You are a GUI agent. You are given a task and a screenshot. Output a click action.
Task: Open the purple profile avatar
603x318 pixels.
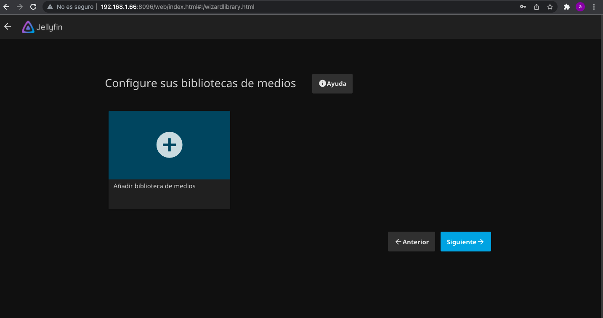click(580, 7)
